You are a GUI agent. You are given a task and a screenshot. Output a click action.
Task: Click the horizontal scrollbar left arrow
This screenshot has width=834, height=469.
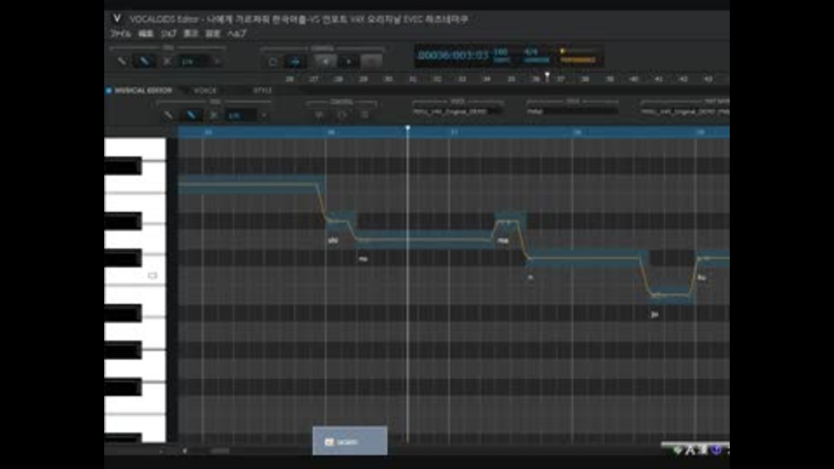tap(184, 451)
